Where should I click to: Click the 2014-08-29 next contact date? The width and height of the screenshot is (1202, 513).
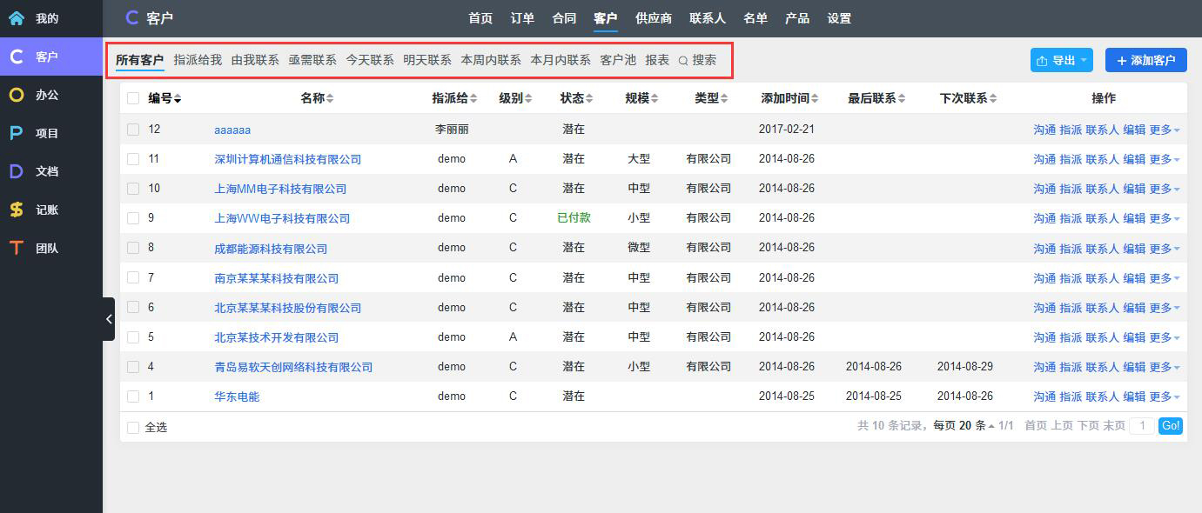[965, 366]
